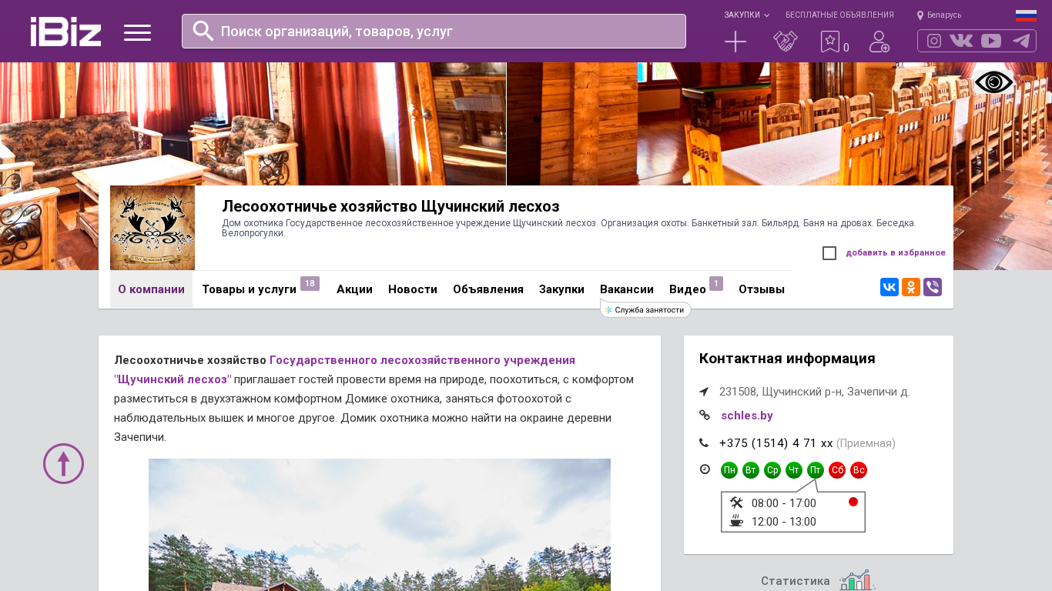
Task: Select Sunday 'Вс' schedule circle
Action: 859,470
